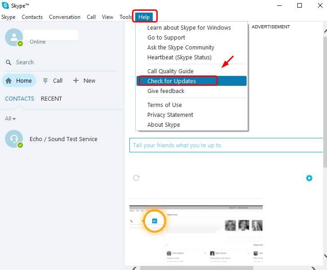
Task: Switch to the RECENT tab
Action: click(51, 99)
